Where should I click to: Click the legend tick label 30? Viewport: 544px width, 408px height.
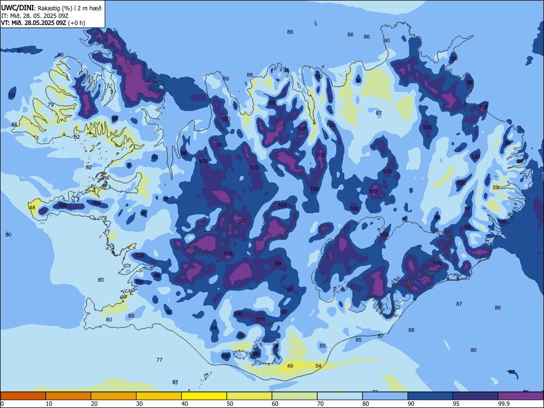coord(139,404)
